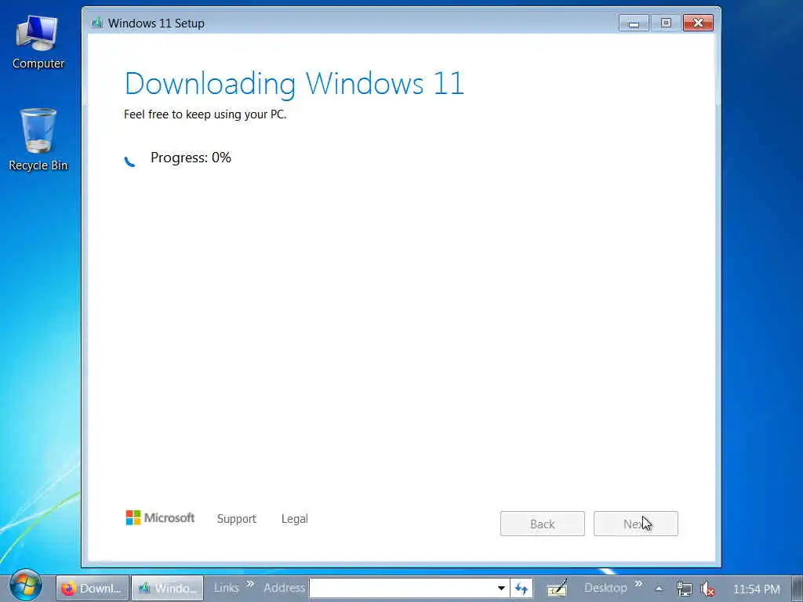
Task: Click the Links toolbar label
Action: pos(227,588)
